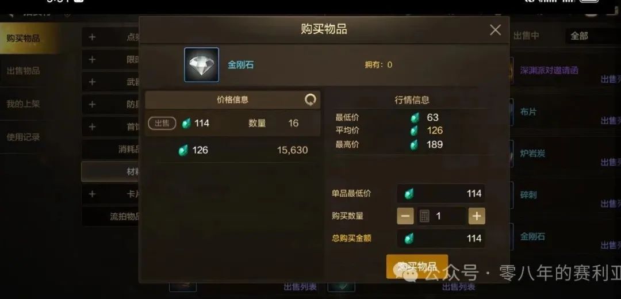Image resolution: width=621 pixels, height=299 pixels.
Task: Decrease purchase quantity with minus button
Action: 405,216
